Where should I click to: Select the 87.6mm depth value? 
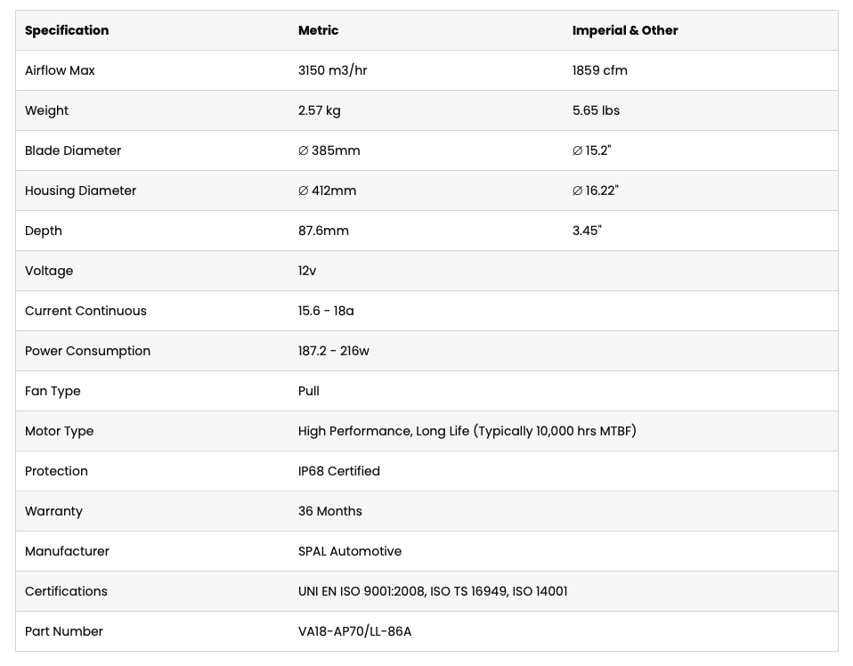(x=323, y=231)
